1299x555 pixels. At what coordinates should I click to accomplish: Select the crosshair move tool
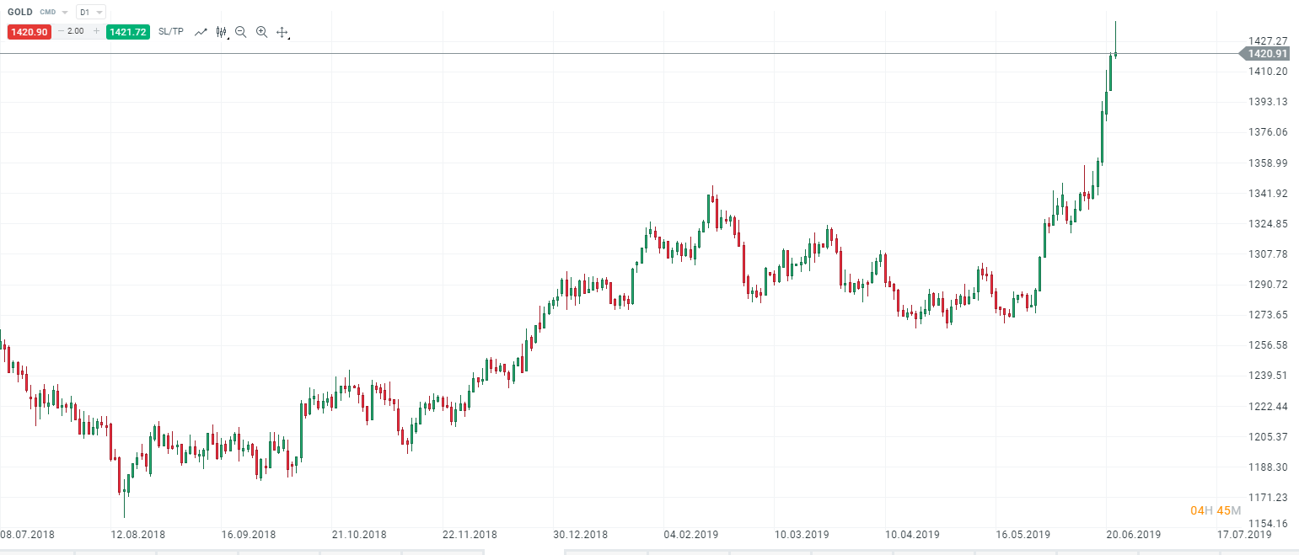pos(282,32)
